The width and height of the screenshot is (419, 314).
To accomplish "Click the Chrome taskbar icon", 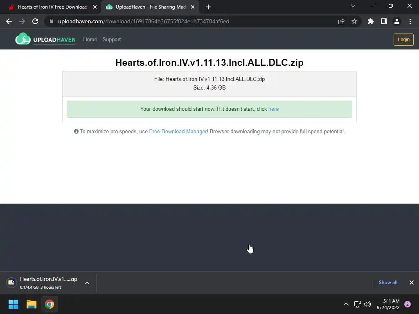I will [50, 304].
